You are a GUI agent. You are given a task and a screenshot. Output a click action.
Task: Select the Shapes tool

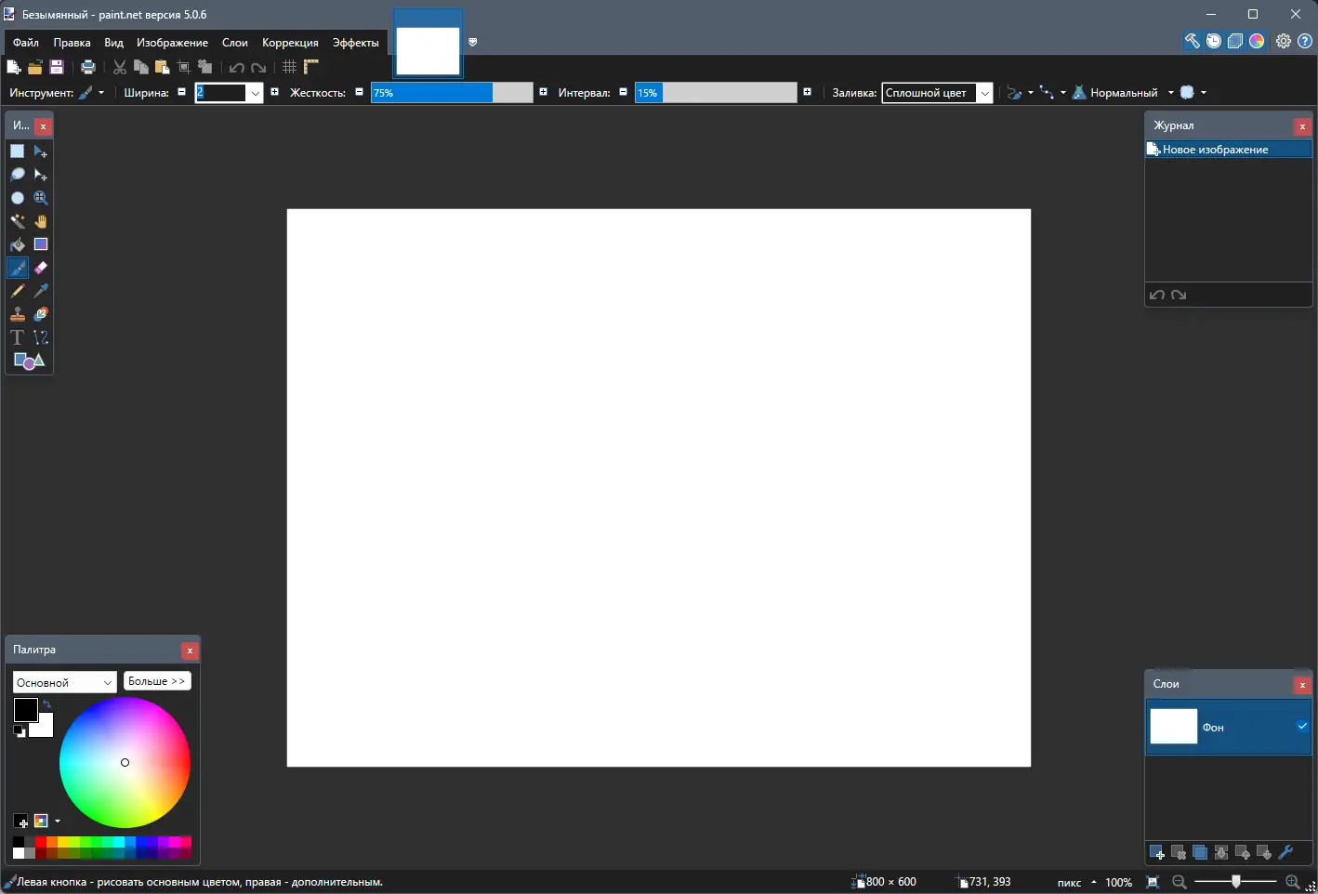29,361
